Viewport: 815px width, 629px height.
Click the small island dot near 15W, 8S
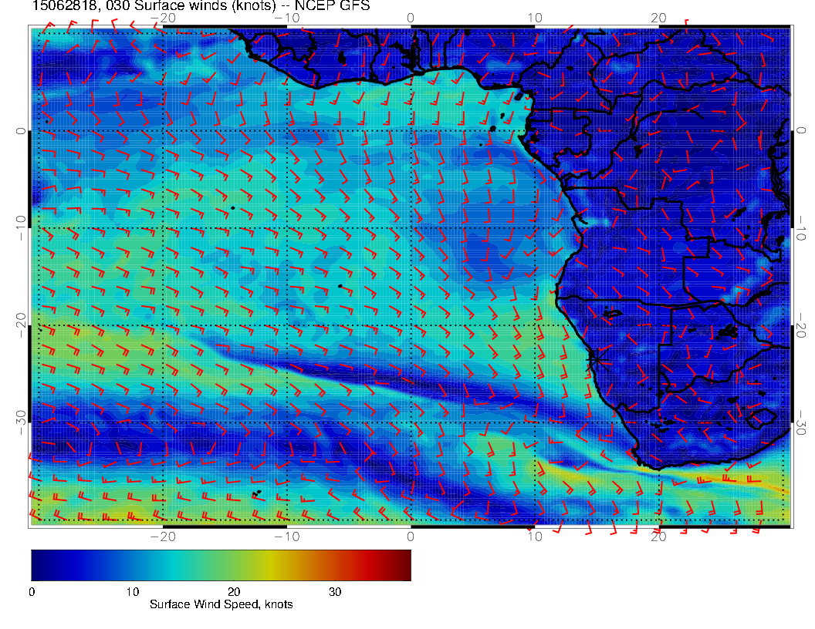pyautogui.click(x=232, y=207)
